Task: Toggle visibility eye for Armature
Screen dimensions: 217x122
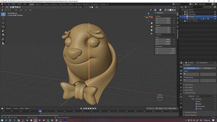Action: click(x=215, y=17)
